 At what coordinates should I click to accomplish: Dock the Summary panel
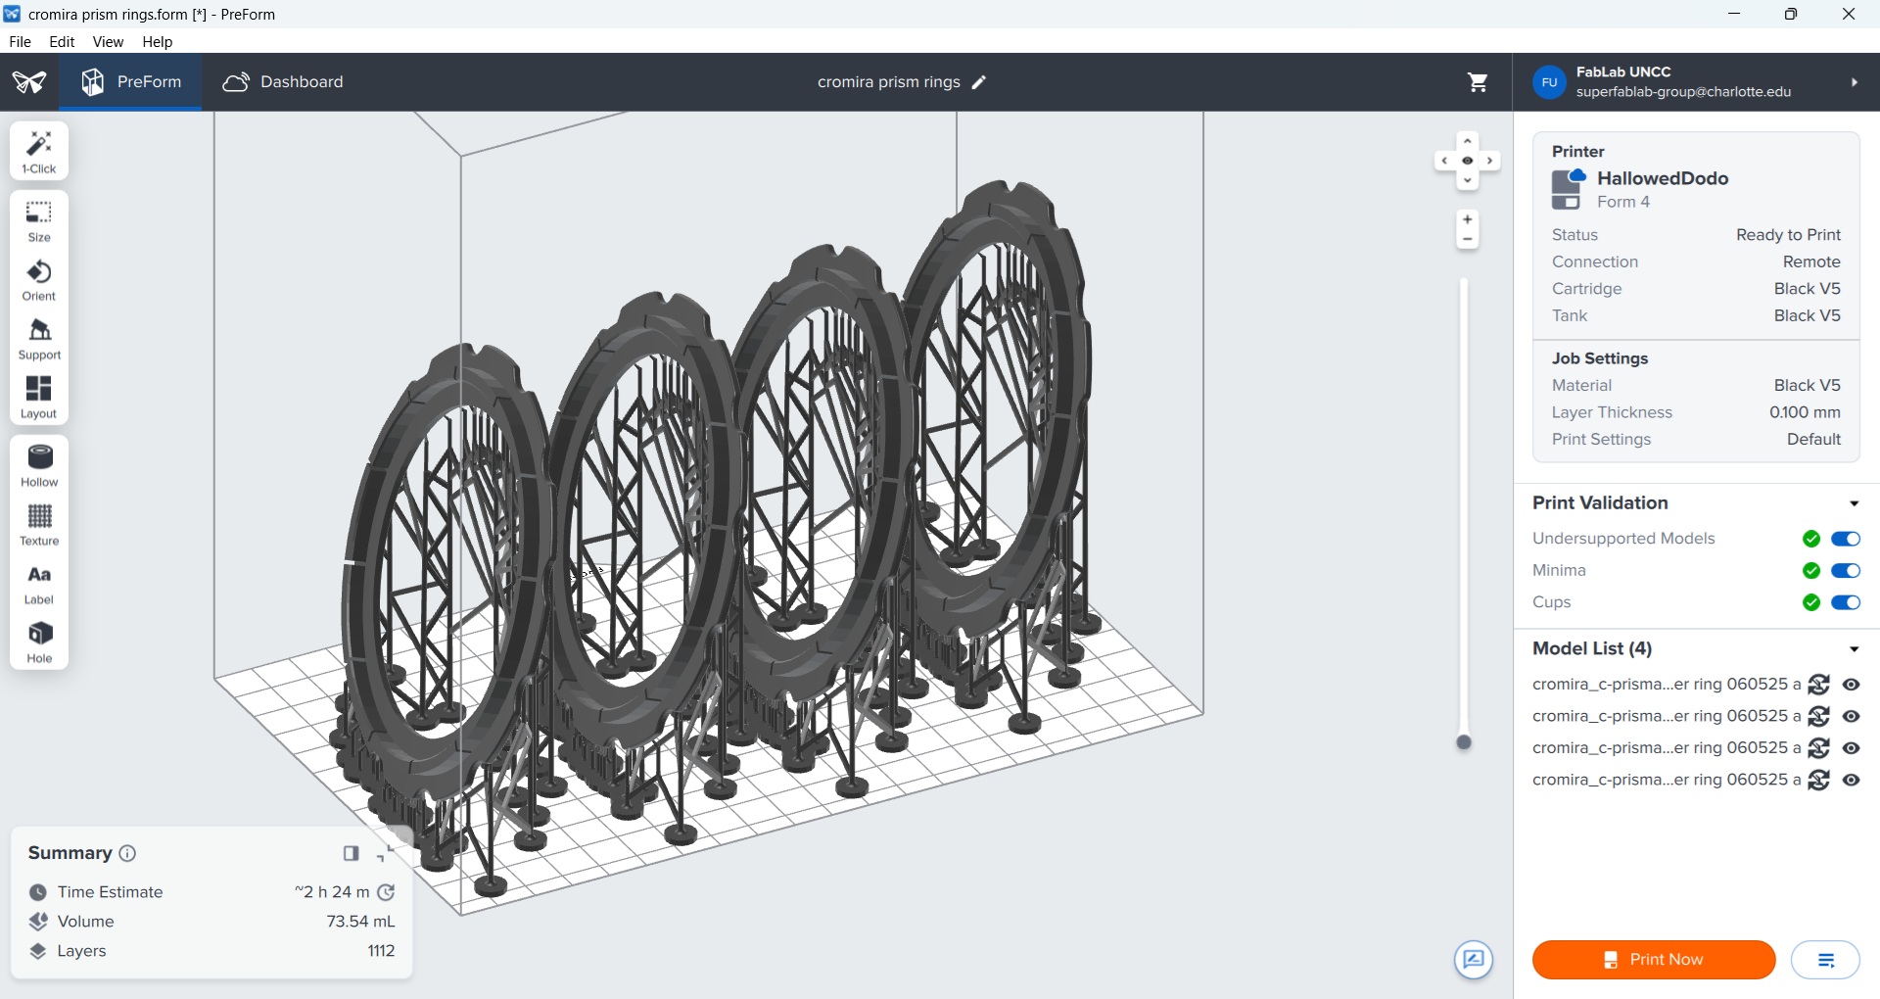tap(351, 853)
